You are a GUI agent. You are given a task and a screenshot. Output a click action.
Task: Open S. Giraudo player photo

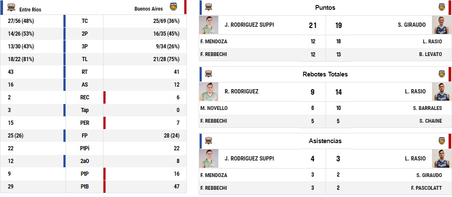click(x=441, y=25)
